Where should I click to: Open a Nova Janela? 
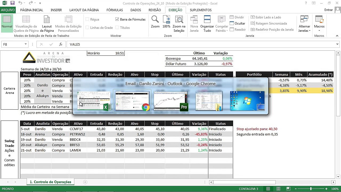pyautogui.click(x=194, y=23)
